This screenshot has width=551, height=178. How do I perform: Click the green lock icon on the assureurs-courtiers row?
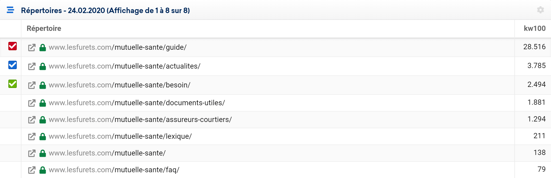[43, 120]
